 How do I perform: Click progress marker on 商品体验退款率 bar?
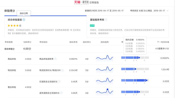coord(139,57)
